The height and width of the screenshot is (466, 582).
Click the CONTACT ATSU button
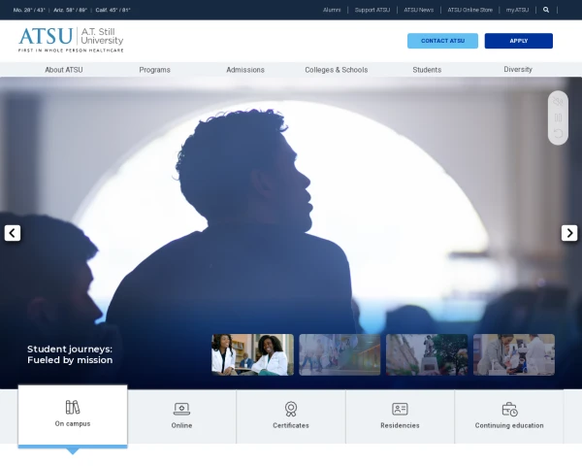[x=442, y=41]
